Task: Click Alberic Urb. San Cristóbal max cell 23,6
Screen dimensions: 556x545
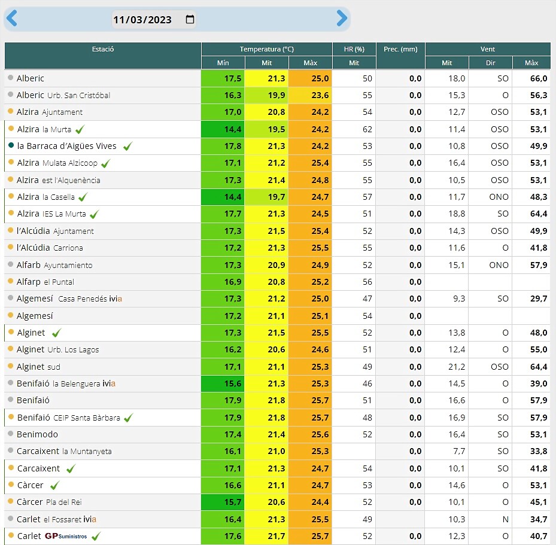Action: (x=310, y=95)
